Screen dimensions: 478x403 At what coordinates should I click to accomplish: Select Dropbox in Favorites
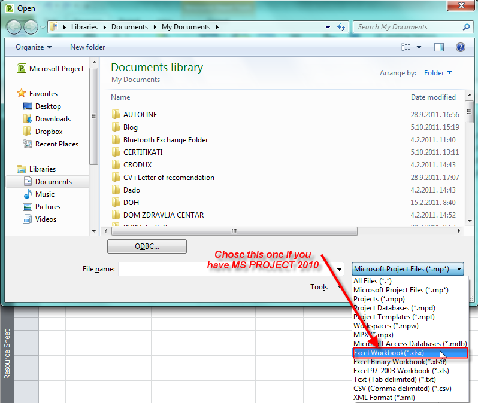point(49,132)
